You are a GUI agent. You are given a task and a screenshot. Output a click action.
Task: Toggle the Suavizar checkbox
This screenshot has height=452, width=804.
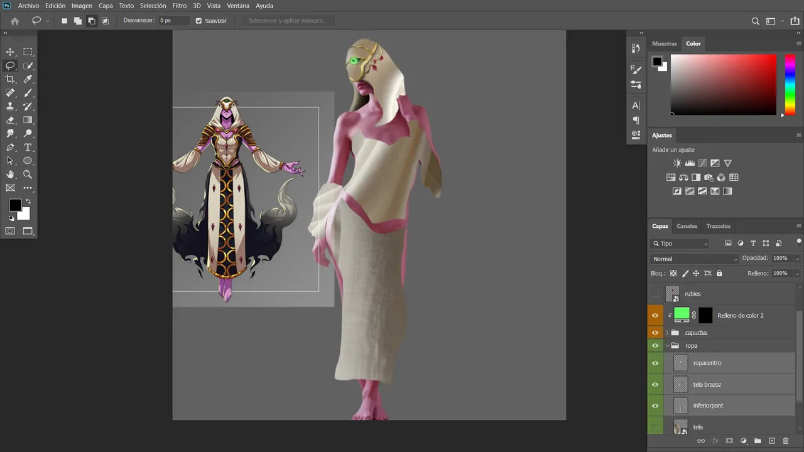click(198, 21)
